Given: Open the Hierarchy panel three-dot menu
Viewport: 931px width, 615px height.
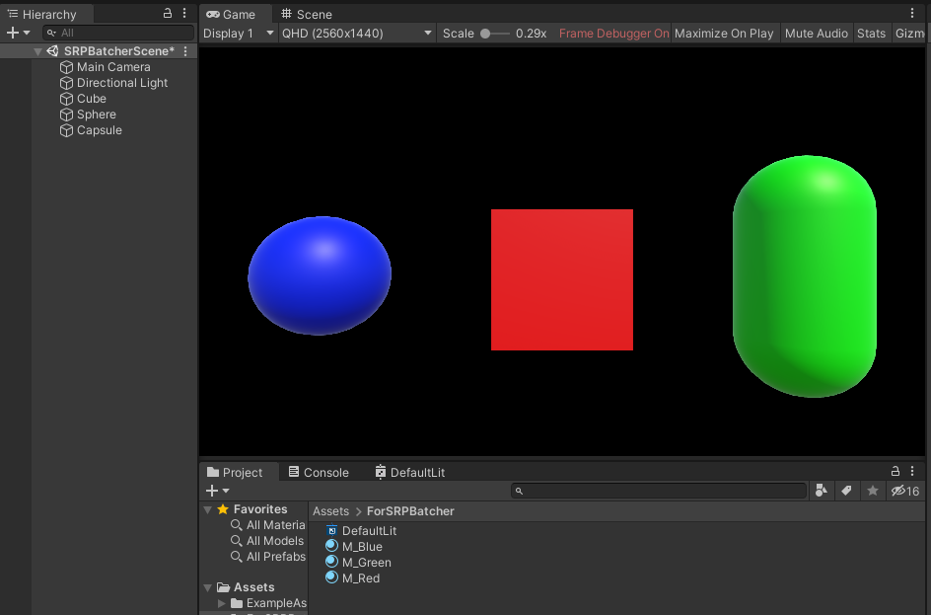Looking at the screenshot, I should coord(184,13).
